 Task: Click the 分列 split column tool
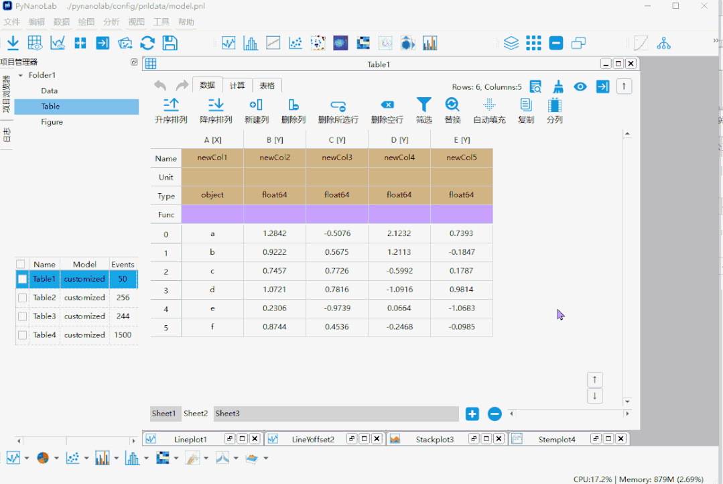click(x=554, y=111)
